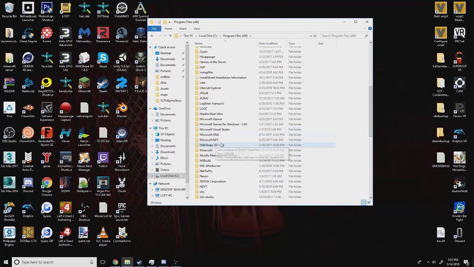This screenshot has width=474, height=267.
Task: Expand Local Disk (C:) in the sidebar
Action: pos(152,175)
